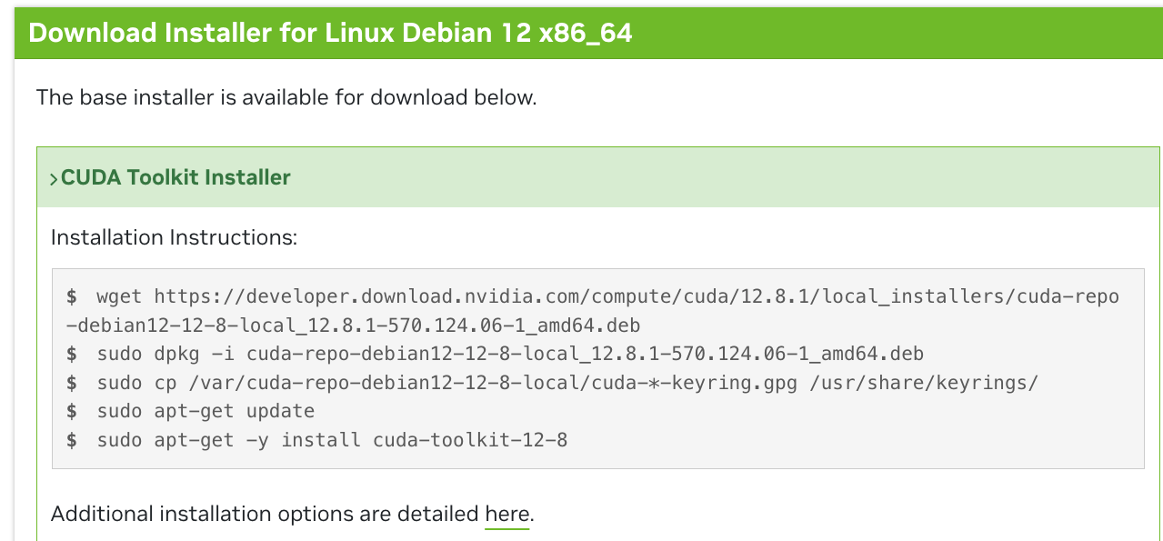1163x541 pixels.
Task: Click the Installation Instructions heading
Action: [x=132, y=236]
